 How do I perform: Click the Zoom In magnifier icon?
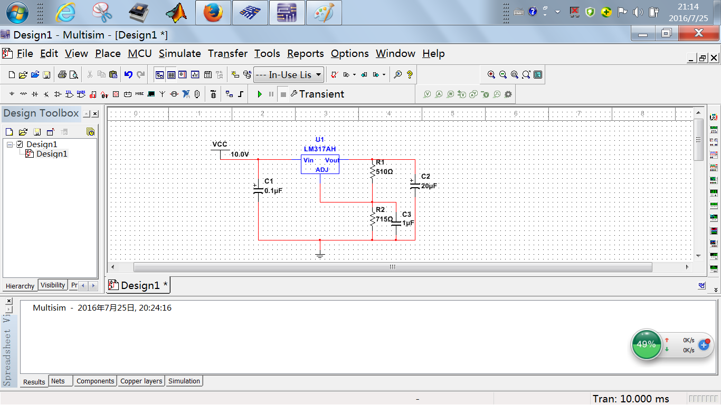pyautogui.click(x=491, y=75)
